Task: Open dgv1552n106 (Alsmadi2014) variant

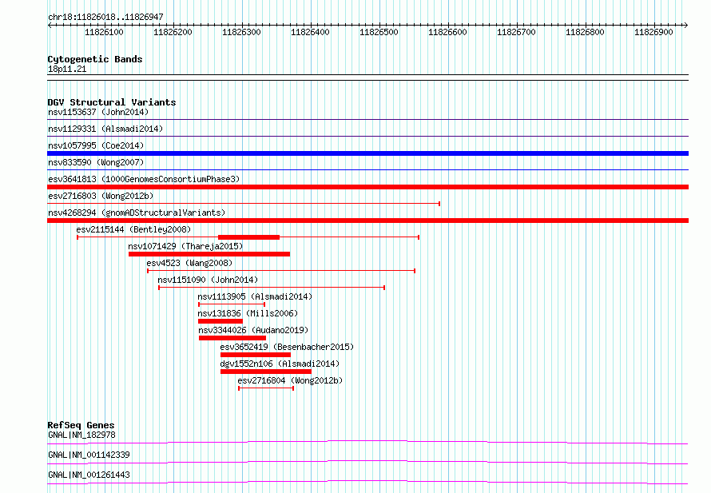Action: (x=280, y=364)
